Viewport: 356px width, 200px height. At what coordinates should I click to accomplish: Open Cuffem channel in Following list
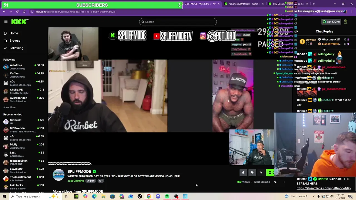pyautogui.click(x=24, y=75)
